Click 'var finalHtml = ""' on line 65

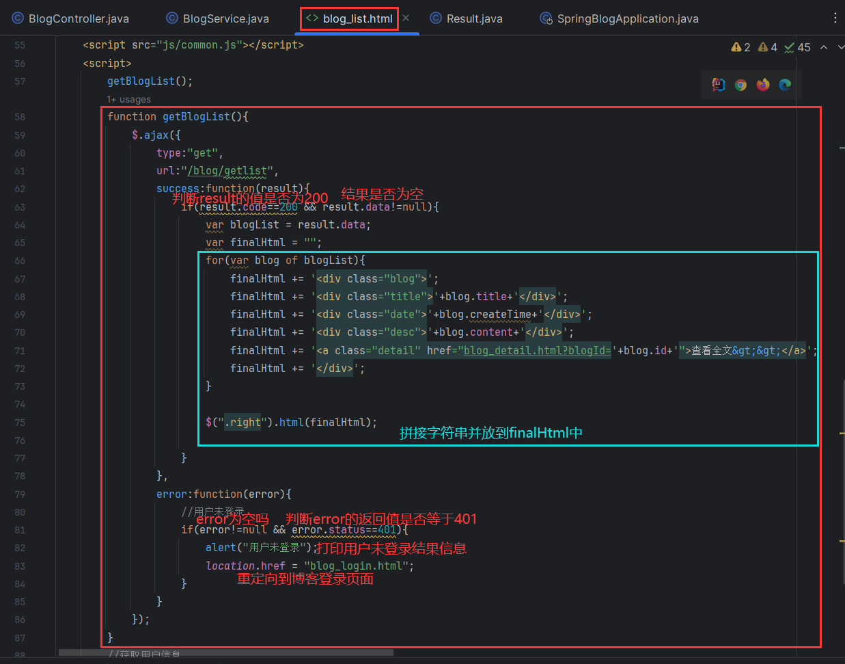point(264,243)
